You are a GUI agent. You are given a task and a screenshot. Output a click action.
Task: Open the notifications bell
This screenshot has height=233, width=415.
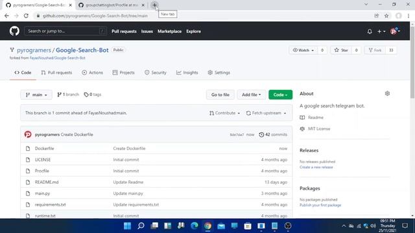(370, 32)
